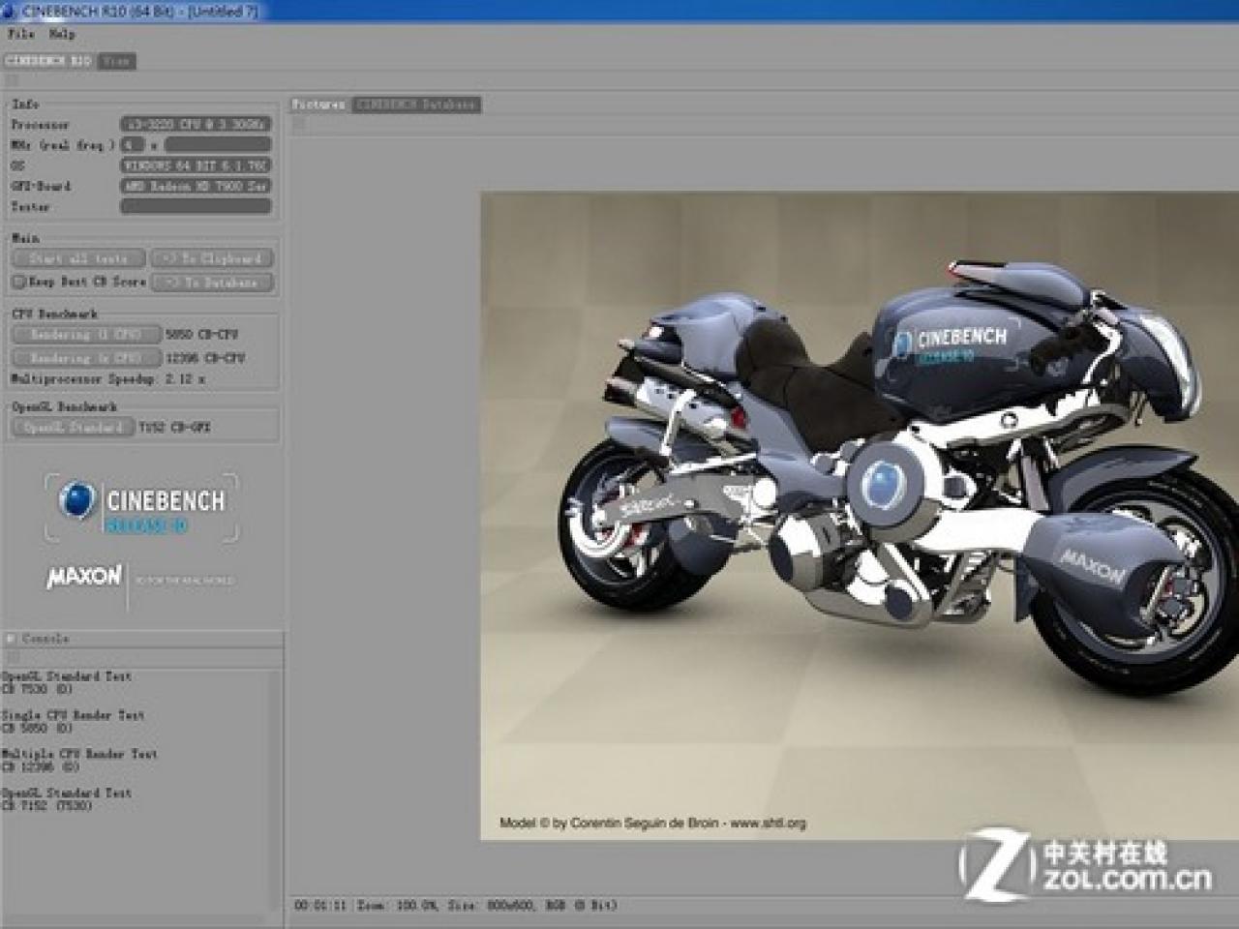Run the OpenGL Standard benchmark

(74, 427)
